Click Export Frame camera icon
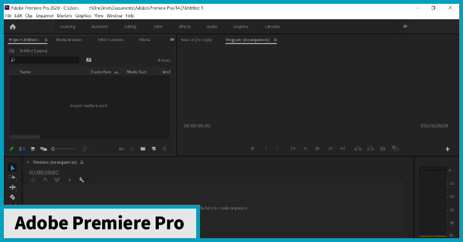The height and width of the screenshot is (242, 463). (x=383, y=148)
